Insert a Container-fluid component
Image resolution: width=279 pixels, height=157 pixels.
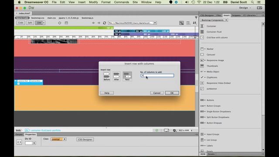click(x=214, y=32)
